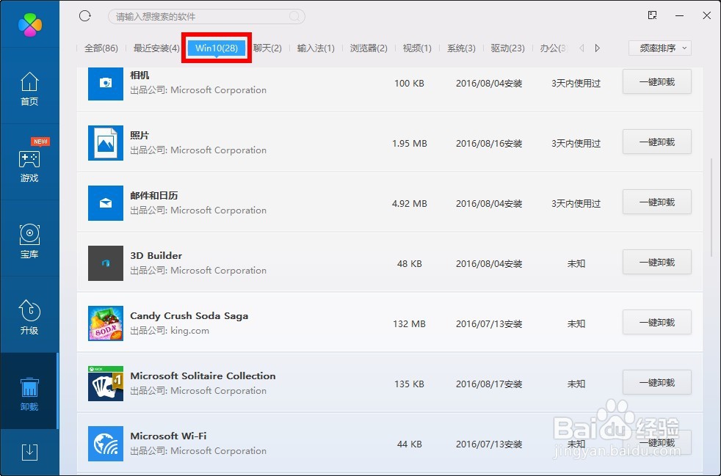Select the Microsoft Solitaire Collection title

coord(203,376)
